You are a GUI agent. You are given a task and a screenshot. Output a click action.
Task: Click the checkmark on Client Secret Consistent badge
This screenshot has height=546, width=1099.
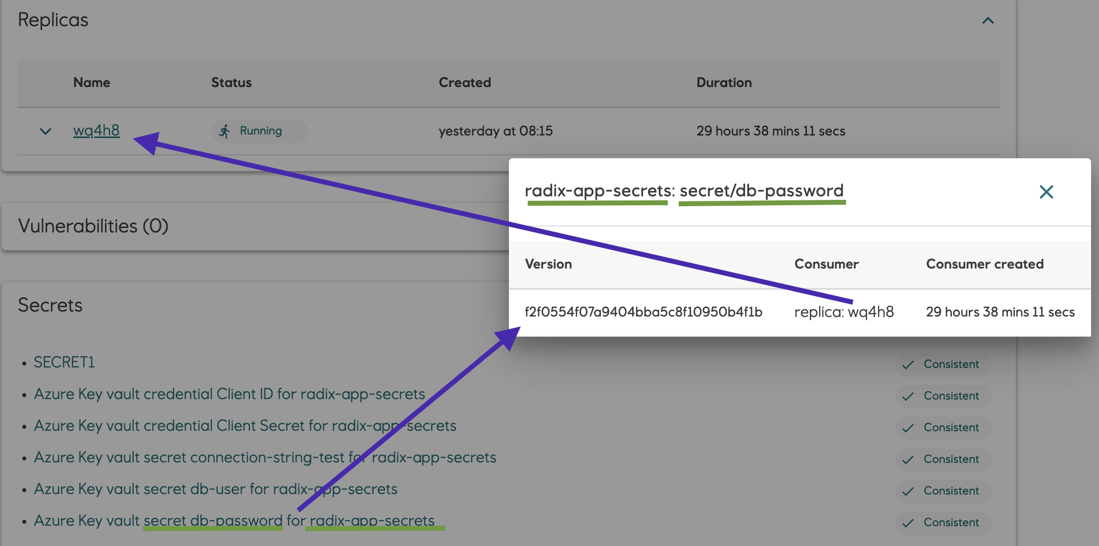pyautogui.click(x=909, y=427)
